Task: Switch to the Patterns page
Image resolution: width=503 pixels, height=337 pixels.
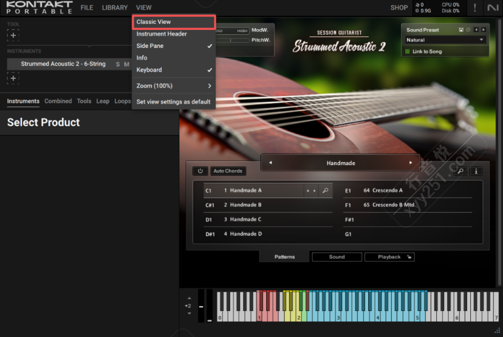Action: pyautogui.click(x=284, y=257)
